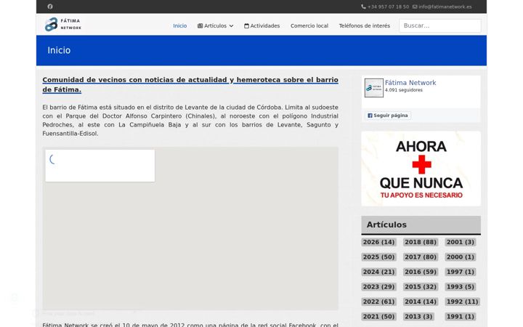Expand the Artículos dropdown chevron
523x327 pixels.
231,26
